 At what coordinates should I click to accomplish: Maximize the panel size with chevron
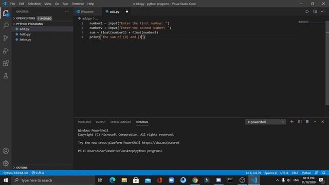click(x=315, y=122)
